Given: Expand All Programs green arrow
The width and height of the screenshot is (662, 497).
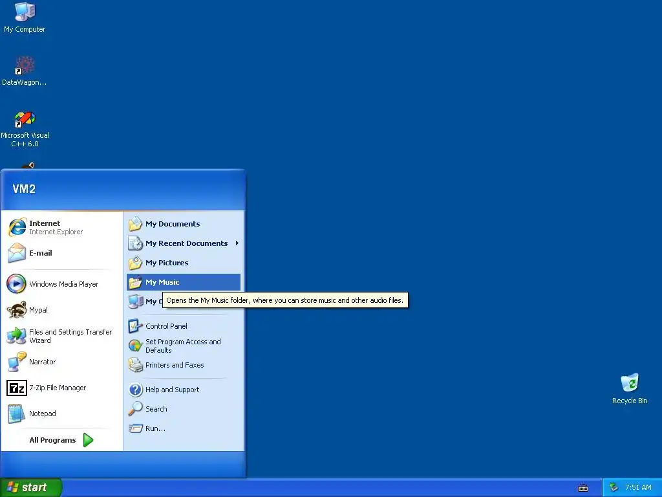Looking at the screenshot, I should pyautogui.click(x=88, y=440).
